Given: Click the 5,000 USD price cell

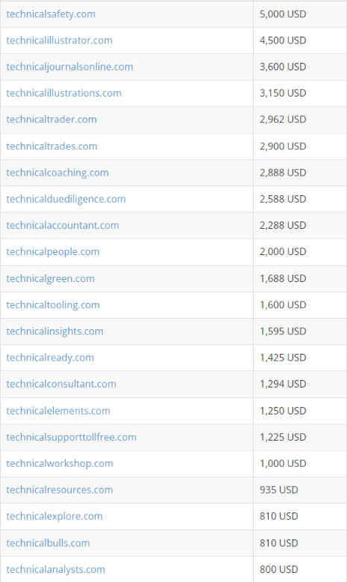Looking at the screenshot, I should 300,14.
